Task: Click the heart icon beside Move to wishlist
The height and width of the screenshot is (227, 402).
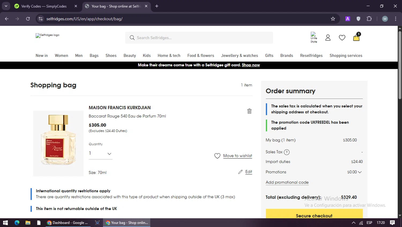Action: coord(217,156)
